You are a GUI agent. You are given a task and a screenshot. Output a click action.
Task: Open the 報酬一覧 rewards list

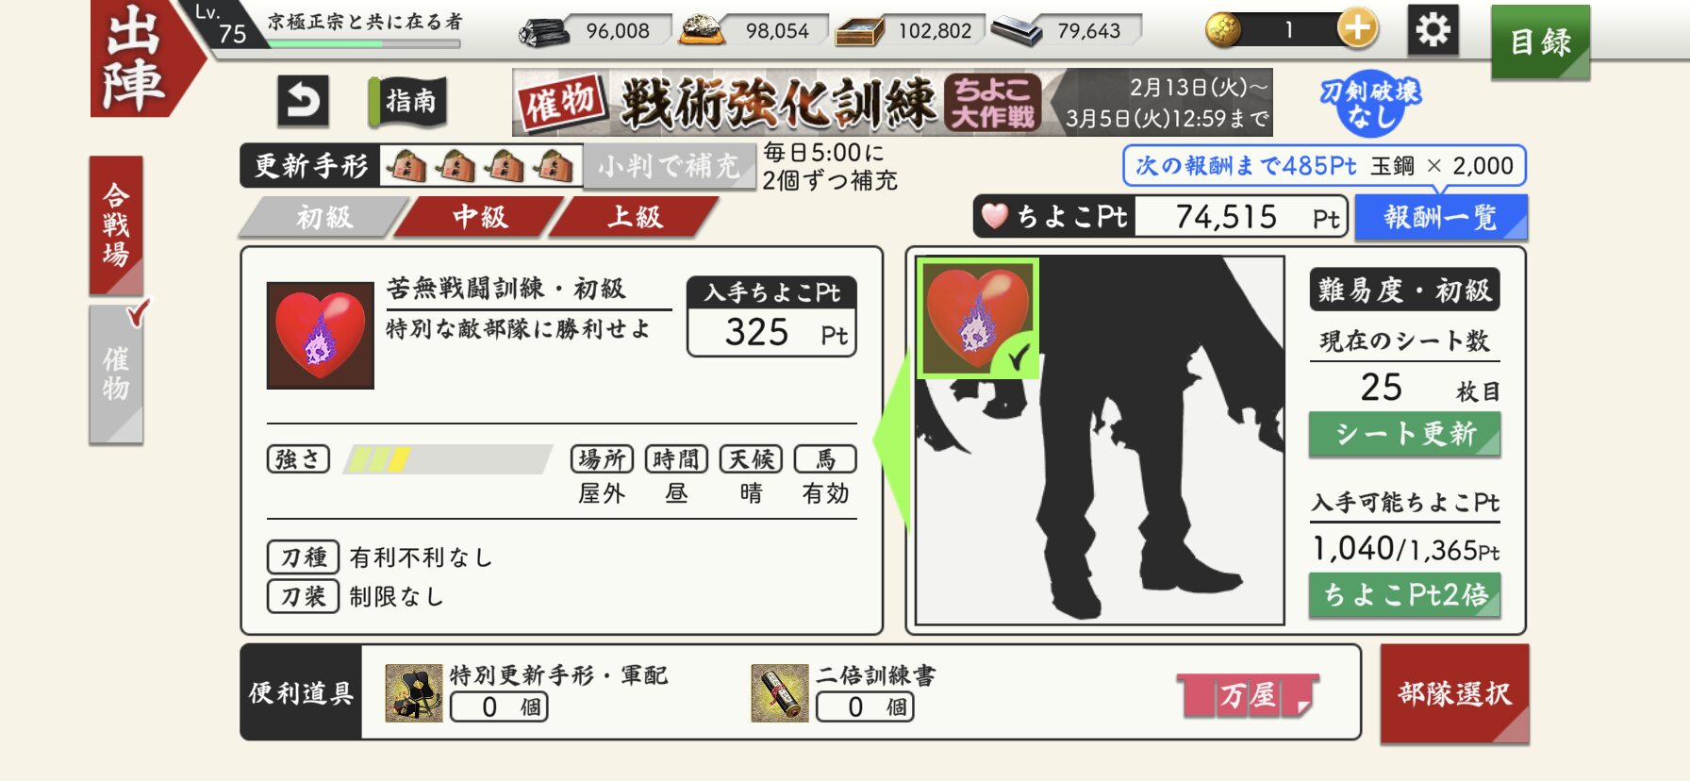[1440, 218]
